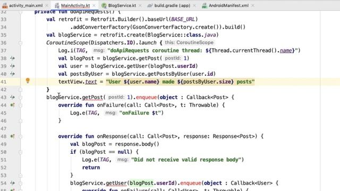The image size is (340, 191).
Task: Click line number 33 in the gutter
Action: pyautogui.click(x=4, y=19)
